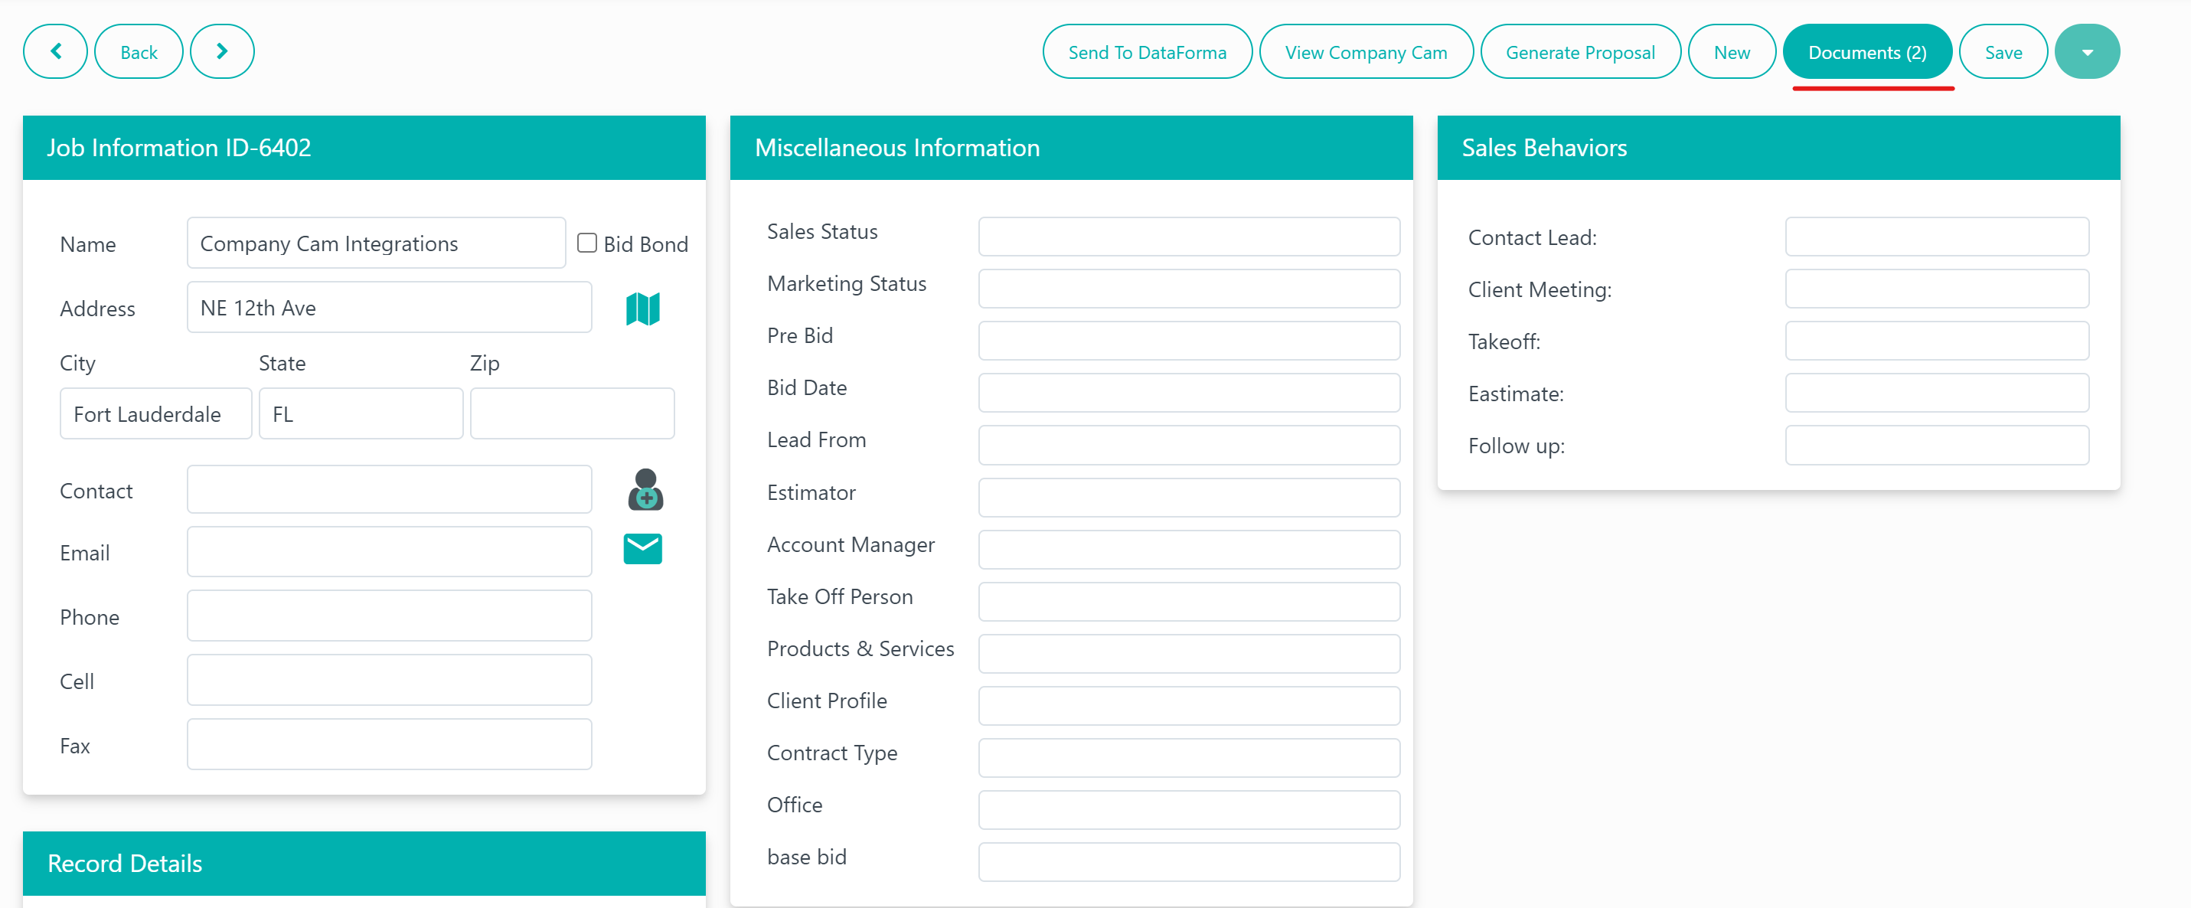Edit the State field FL
Image resolution: width=2191 pixels, height=908 pixels.
361,414
